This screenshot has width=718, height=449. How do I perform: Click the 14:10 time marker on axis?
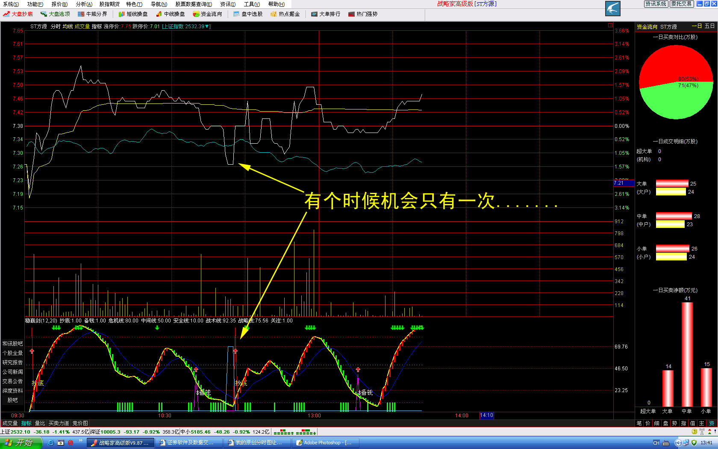click(x=487, y=415)
